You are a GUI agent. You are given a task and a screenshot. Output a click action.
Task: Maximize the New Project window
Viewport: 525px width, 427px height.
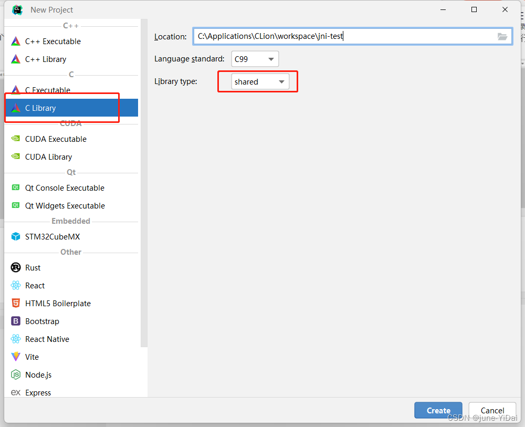(x=474, y=9)
